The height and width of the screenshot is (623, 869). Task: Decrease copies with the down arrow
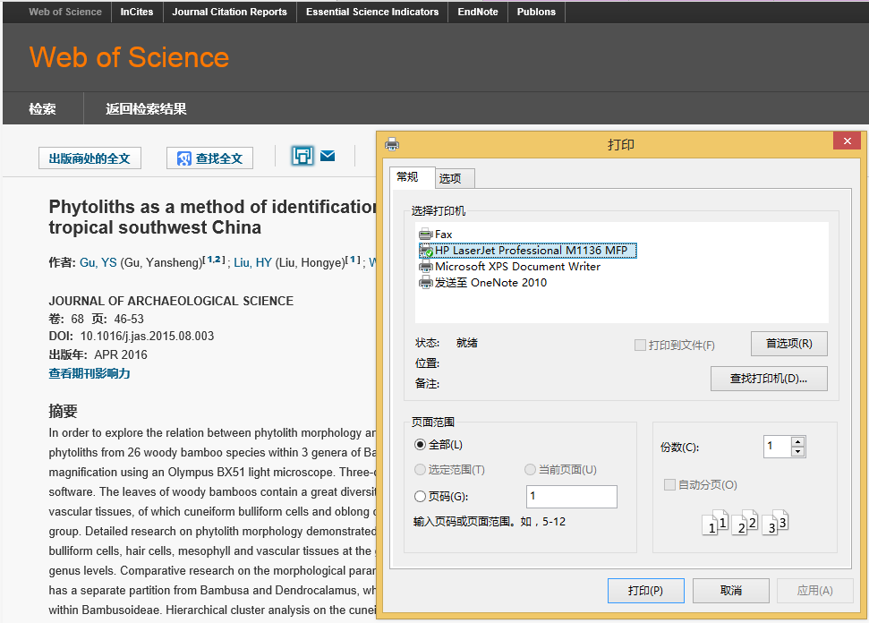(798, 451)
